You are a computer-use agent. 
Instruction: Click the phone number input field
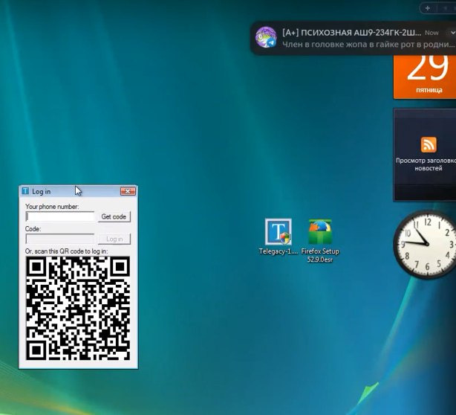60,216
